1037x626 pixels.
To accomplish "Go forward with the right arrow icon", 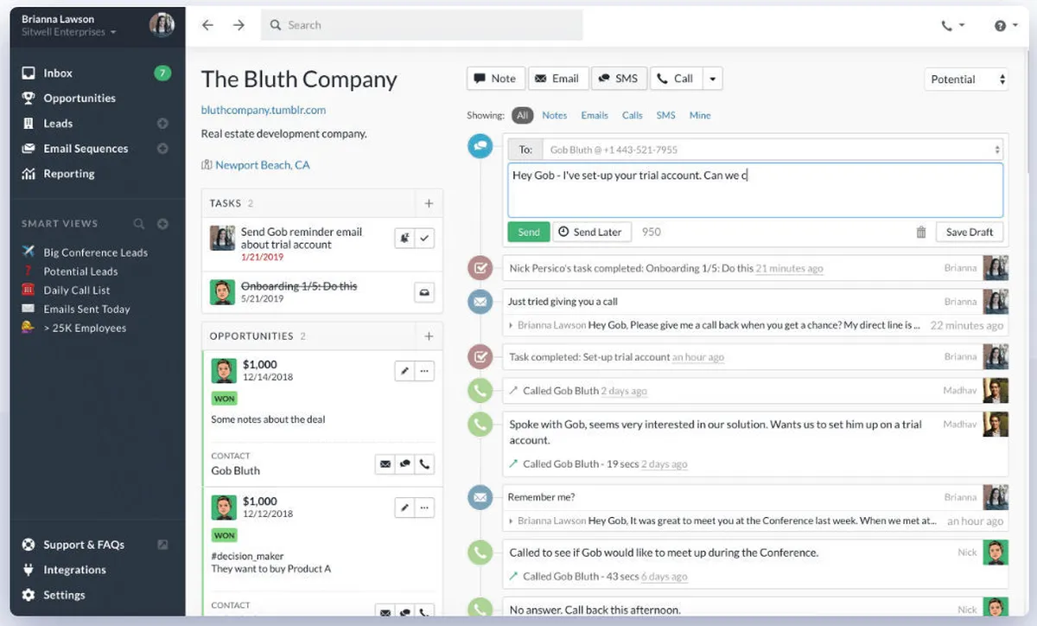I will pyautogui.click(x=239, y=25).
